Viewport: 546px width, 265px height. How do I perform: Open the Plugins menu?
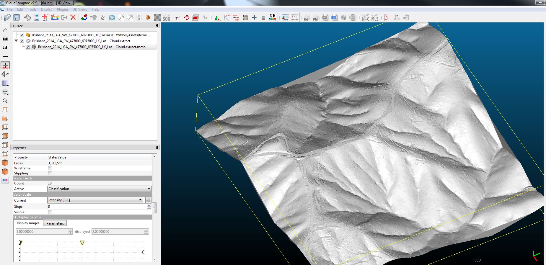click(x=63, y=9)
